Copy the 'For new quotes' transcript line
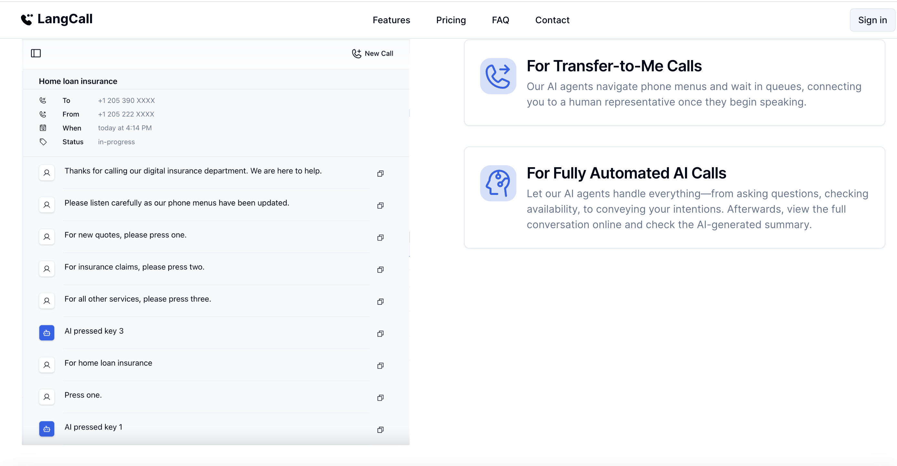Viewport: 897px width, 466px height. 380,238
